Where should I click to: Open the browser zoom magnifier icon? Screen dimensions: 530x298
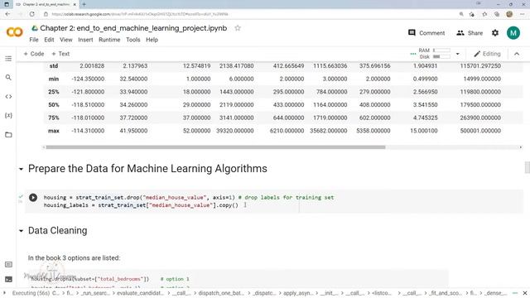pos(461,14)
